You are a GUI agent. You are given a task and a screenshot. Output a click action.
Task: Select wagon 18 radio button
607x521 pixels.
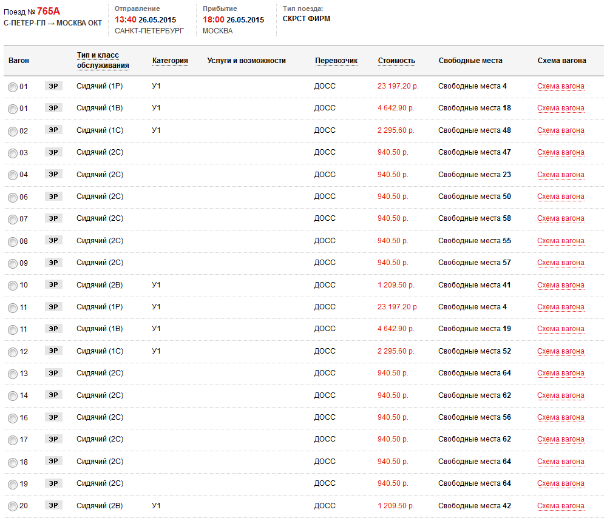[13, 463]
